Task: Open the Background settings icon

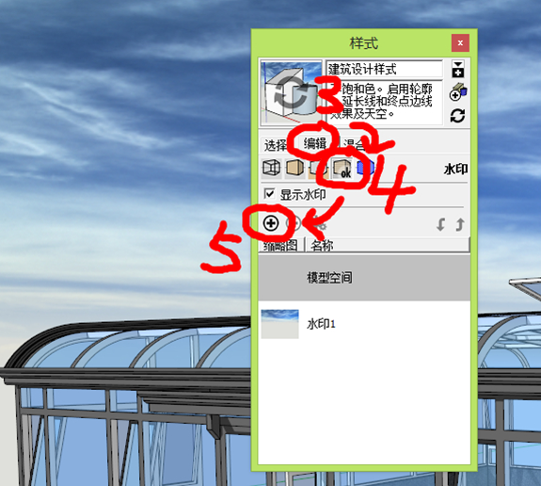Action: click(317, 168)
